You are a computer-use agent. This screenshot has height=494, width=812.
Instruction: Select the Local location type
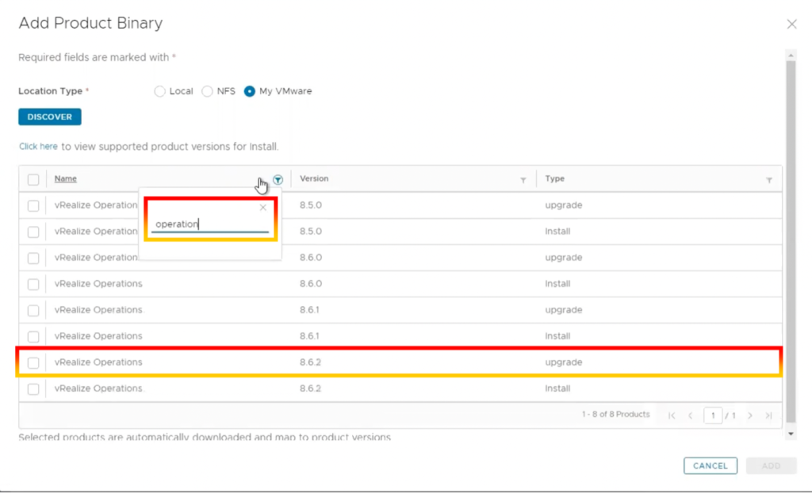pos(159,91)
